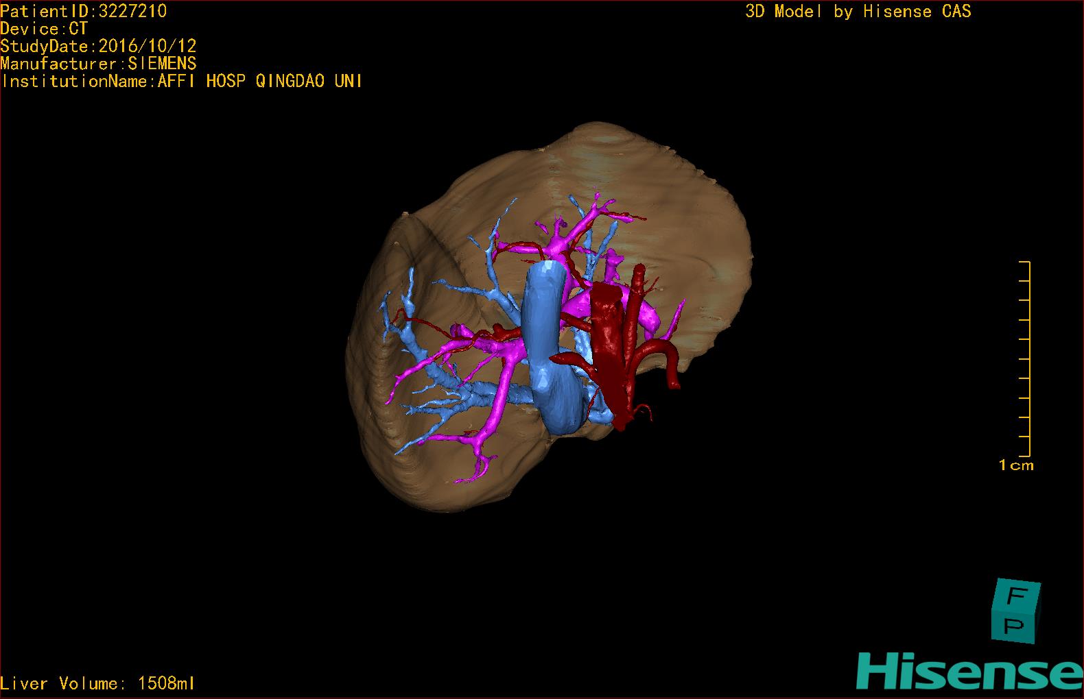Click the StudyDate:2016/10/12 label
Screen dimensions: 1084x699
tap(98, 47)
